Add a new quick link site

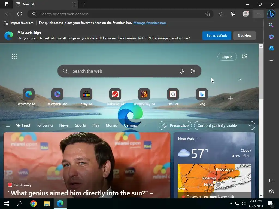(231, 98)
